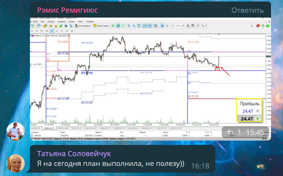Open the profiles dropdown arrow

pyautogui.click(x=41, y=26)
